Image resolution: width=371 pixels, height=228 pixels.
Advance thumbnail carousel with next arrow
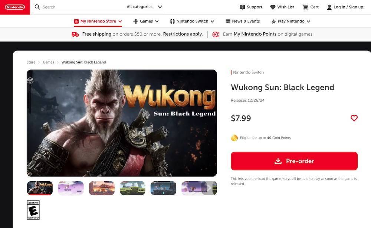pyautogui.click(x=209, y=188)
